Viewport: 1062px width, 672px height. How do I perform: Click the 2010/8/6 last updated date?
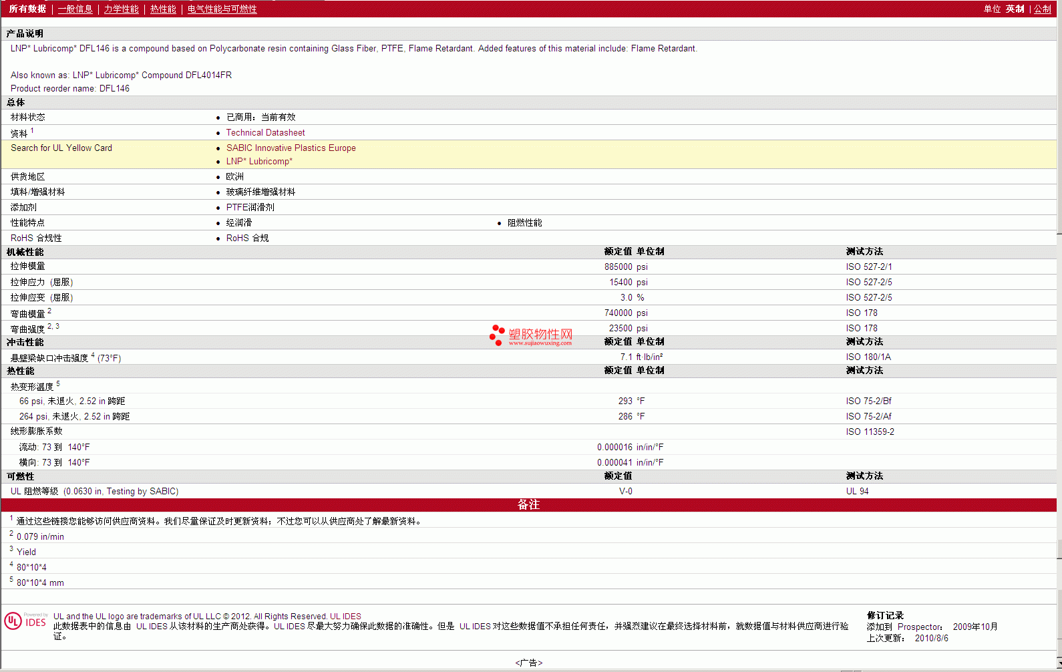coord(931,638)
